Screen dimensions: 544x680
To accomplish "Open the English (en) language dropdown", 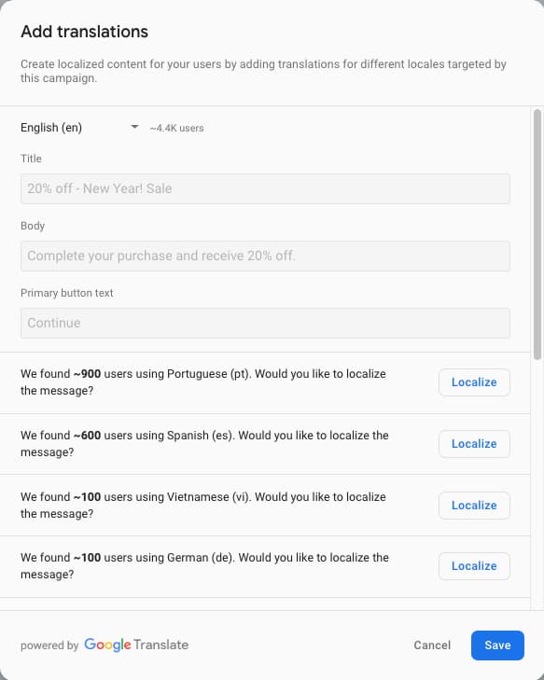I will click(79, 128).
